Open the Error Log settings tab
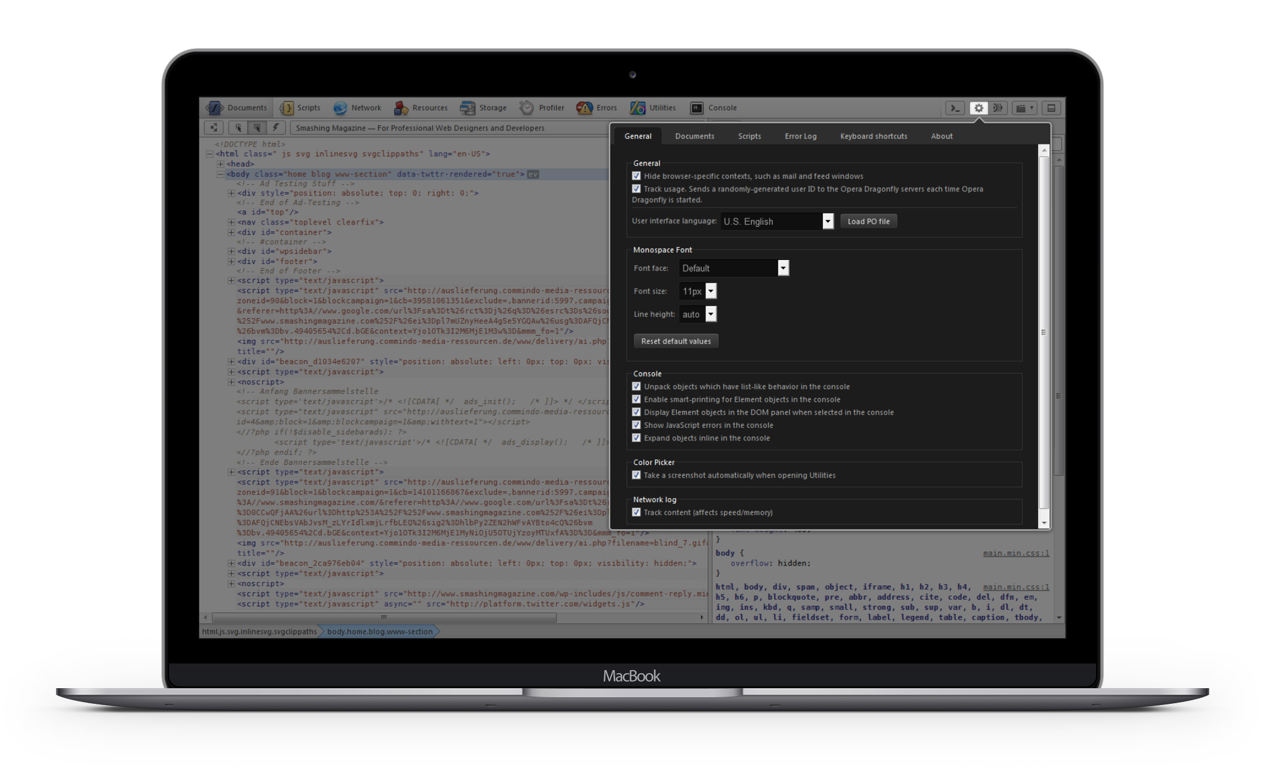Screen dimensions: 1264x770 click(801, 137)
